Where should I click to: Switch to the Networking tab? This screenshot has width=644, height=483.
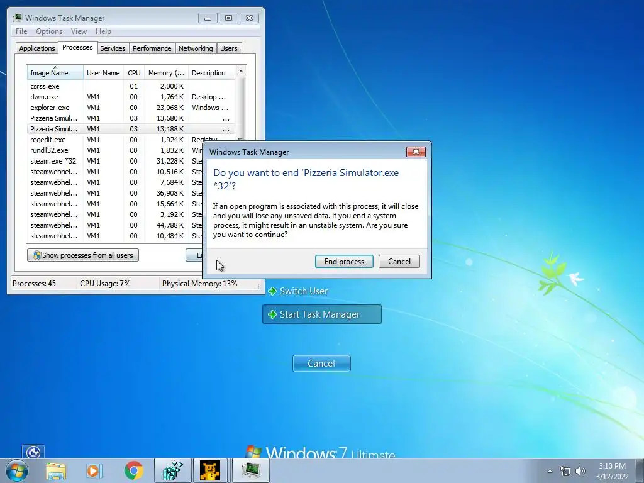(x=196, y=48)
